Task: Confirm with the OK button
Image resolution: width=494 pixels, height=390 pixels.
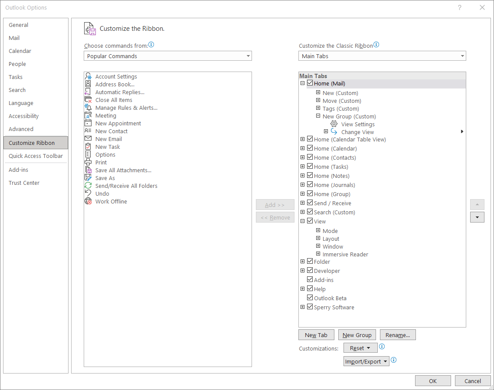Action: (x=432, y=381)
